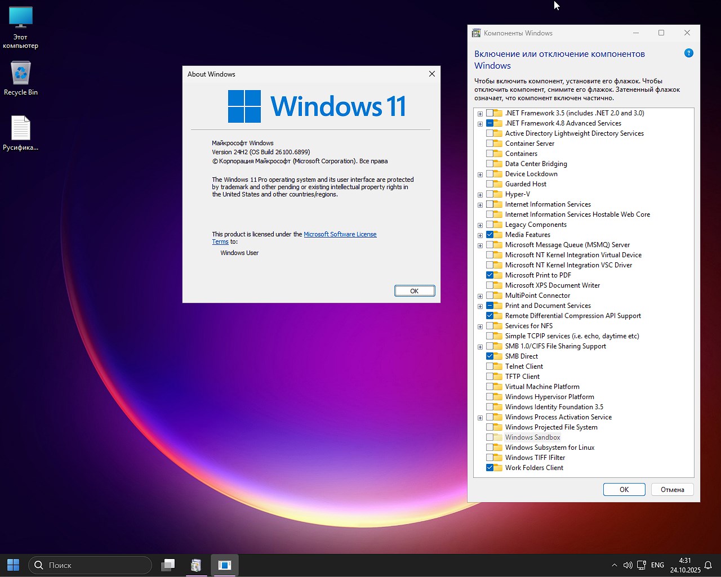721x577 pixels.
Task: Open Task View from the taskbar
Action: (x=168, y=565)
